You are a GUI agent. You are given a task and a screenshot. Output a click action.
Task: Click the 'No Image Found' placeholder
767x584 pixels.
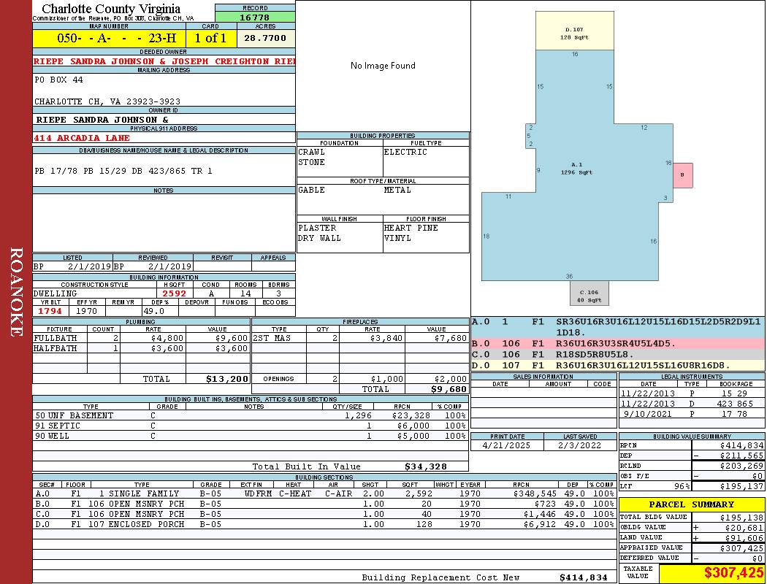383,66
